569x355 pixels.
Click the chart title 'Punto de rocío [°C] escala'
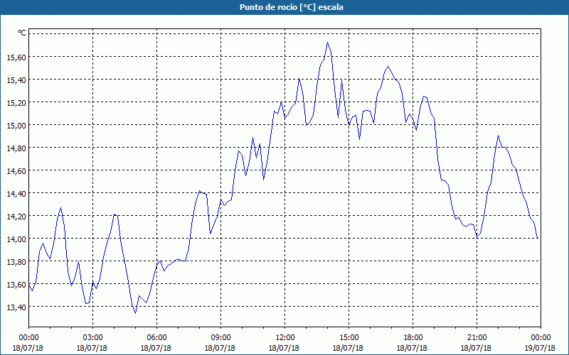(x=292, y=7)
